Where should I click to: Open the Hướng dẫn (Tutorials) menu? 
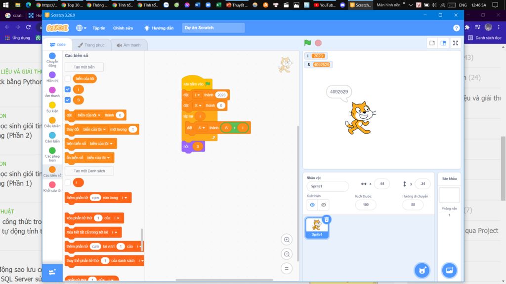pyautogui.click(x=159, y=28)
